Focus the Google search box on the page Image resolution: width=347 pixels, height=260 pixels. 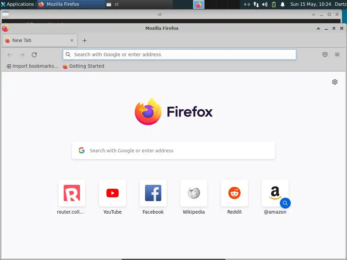(x=173, y=150)
